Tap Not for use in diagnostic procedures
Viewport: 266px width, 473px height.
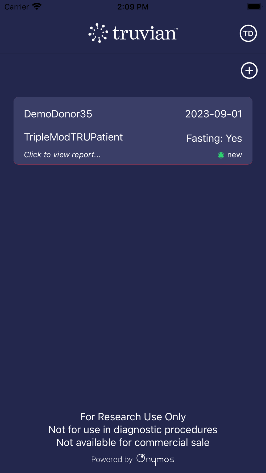(133, 430)
